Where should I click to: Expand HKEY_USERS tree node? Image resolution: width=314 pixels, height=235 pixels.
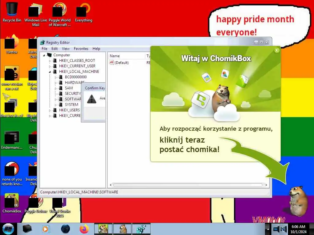50,110
